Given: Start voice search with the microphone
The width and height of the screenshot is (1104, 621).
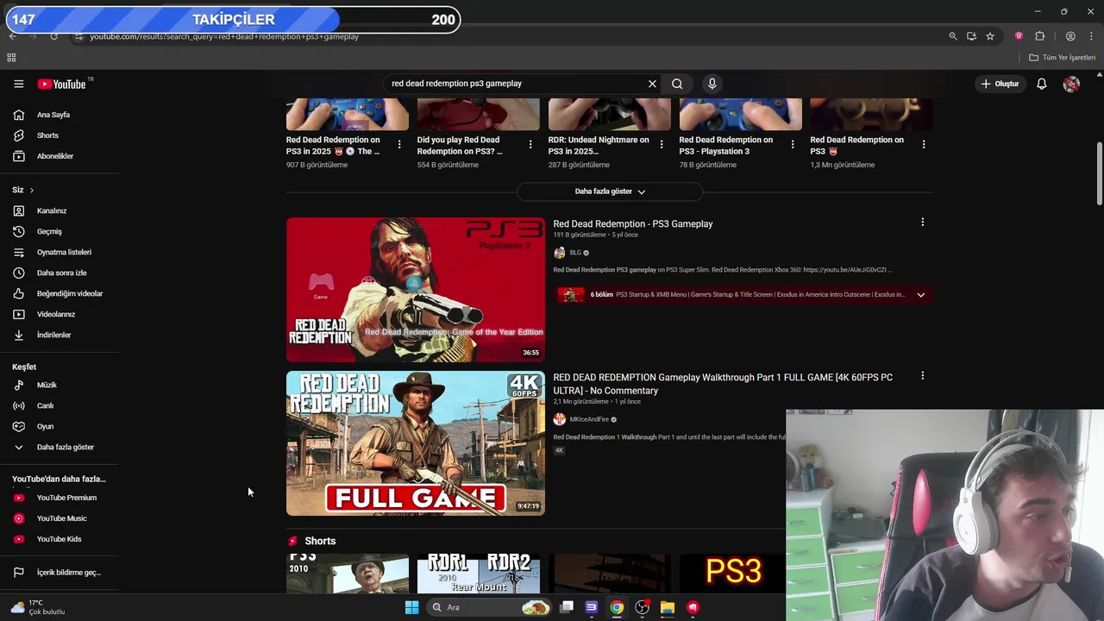Looking at the screenshot, I should [712, 84].
